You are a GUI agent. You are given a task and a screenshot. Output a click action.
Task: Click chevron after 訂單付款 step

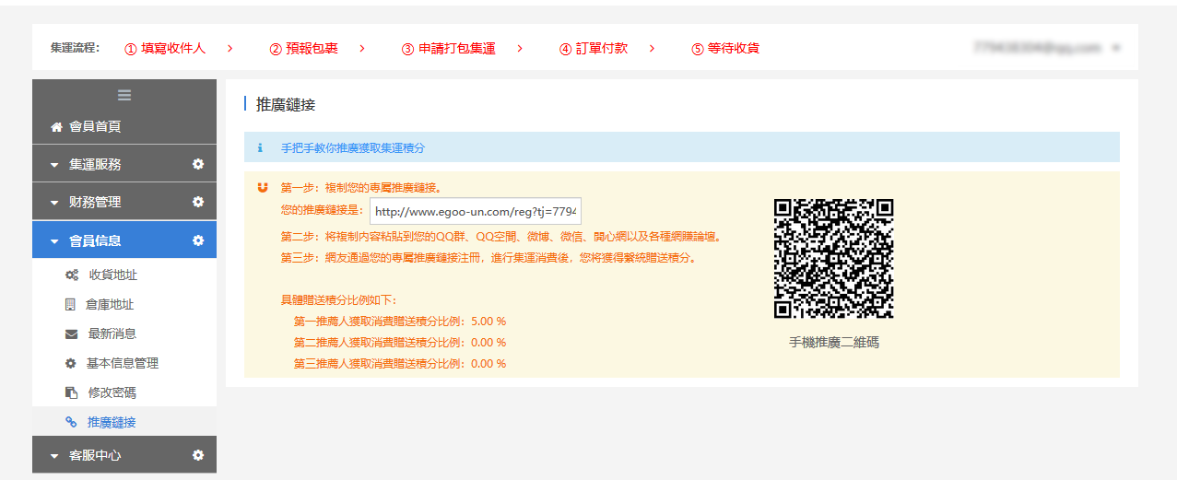pos(652,48)
